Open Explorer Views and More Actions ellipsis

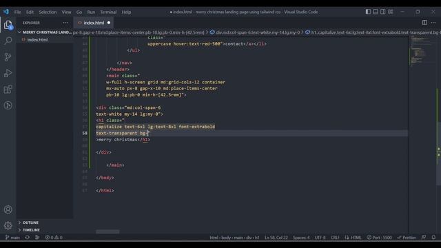tap(65, 23)
